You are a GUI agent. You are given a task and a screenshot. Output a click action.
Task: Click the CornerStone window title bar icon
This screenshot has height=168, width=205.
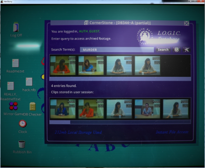point(86,23)
